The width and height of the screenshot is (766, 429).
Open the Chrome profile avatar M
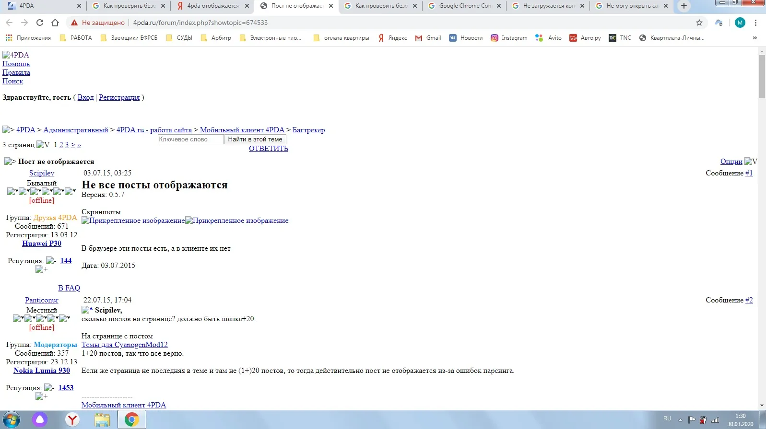pyautogui.click(x=740, y=23)
